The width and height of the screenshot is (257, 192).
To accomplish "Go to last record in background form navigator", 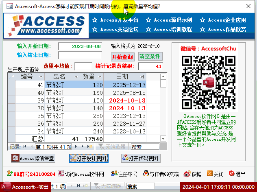I will [78, 186].
